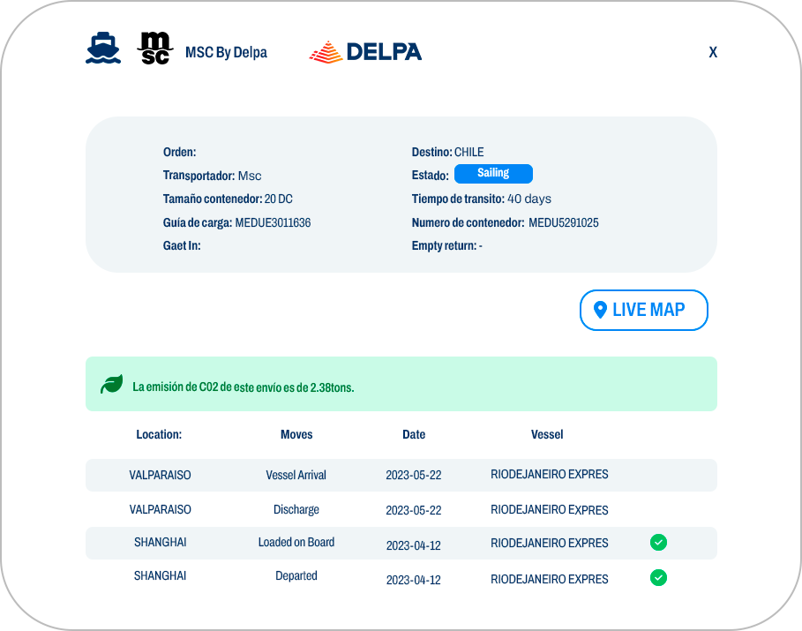The width and height of the screenshot is (802, 631).
Task: Click the ship icon in the header
Action: click(103, 48)
